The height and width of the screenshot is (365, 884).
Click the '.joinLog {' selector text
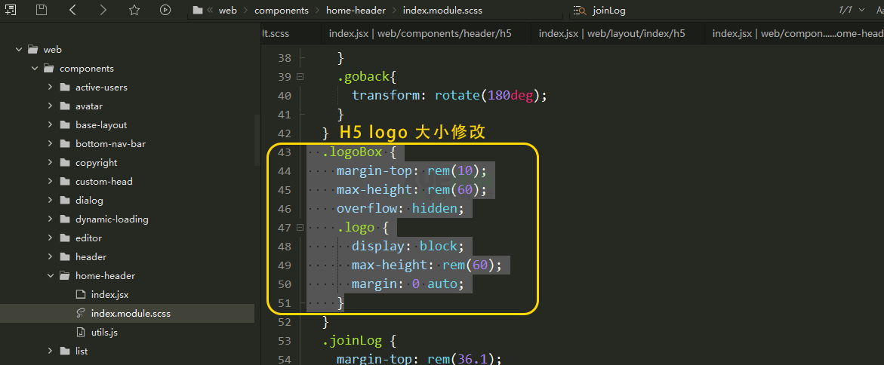(359, 341)
